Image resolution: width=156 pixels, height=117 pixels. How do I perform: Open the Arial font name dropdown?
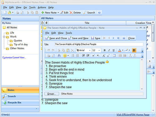click(90, 51)
